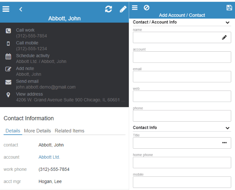Open name editor via pencil in name field
The height and width of the screenshot is (190, 235).
coord(224,37)
